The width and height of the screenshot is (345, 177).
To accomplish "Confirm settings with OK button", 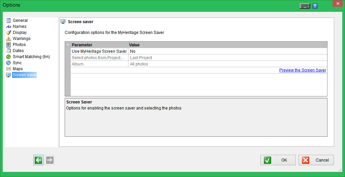I will 278,160.
